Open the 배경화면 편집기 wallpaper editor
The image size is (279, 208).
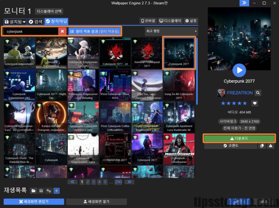click(34, 202)
